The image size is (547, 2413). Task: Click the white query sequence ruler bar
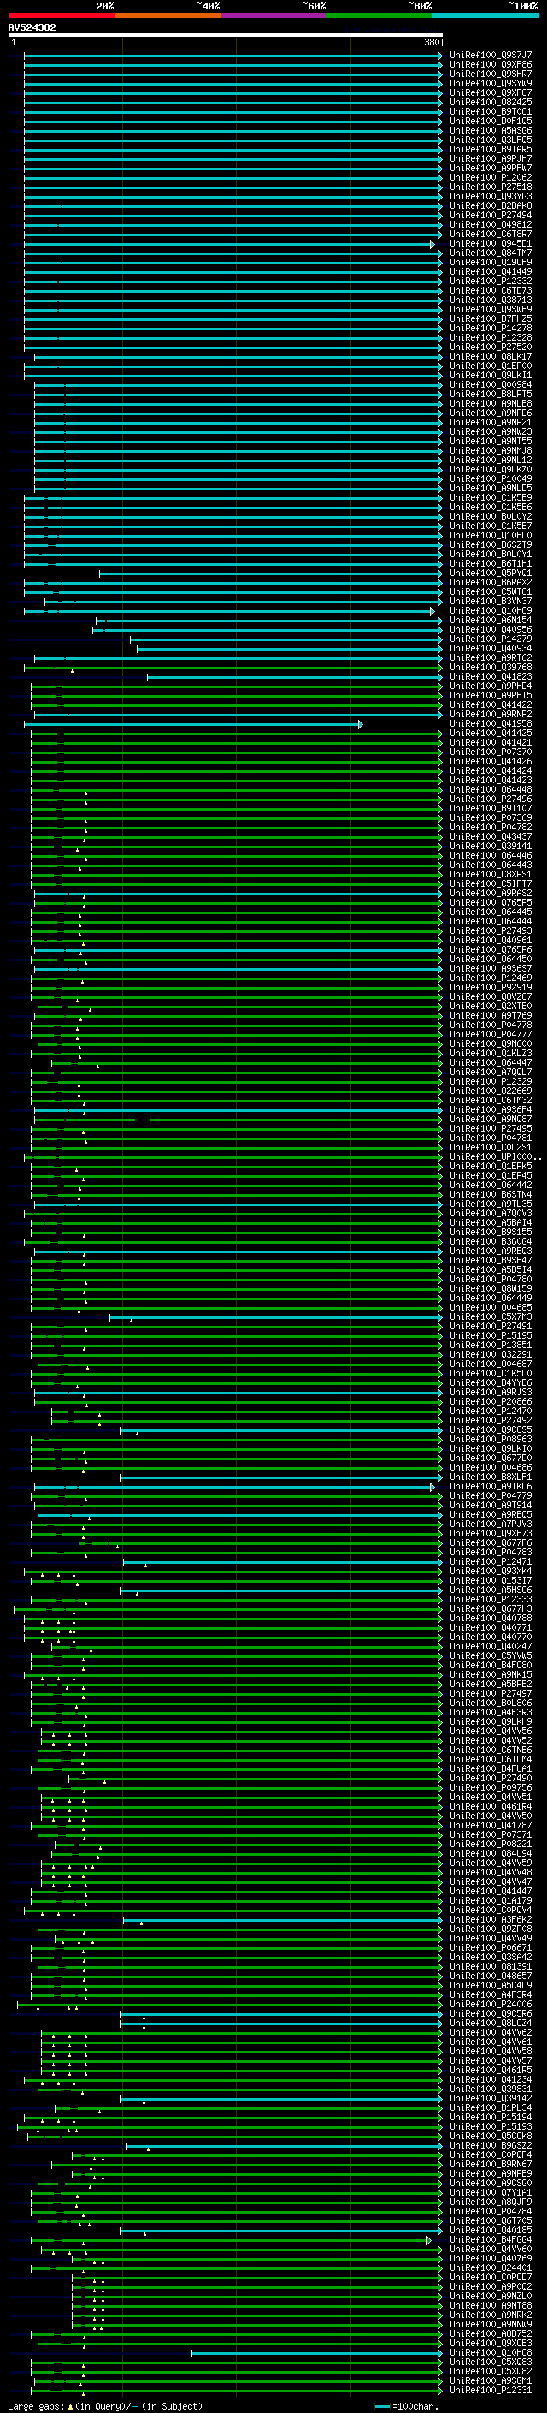[226, 34]
